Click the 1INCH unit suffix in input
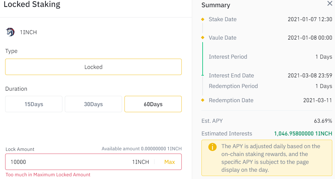 click(141, 162)
